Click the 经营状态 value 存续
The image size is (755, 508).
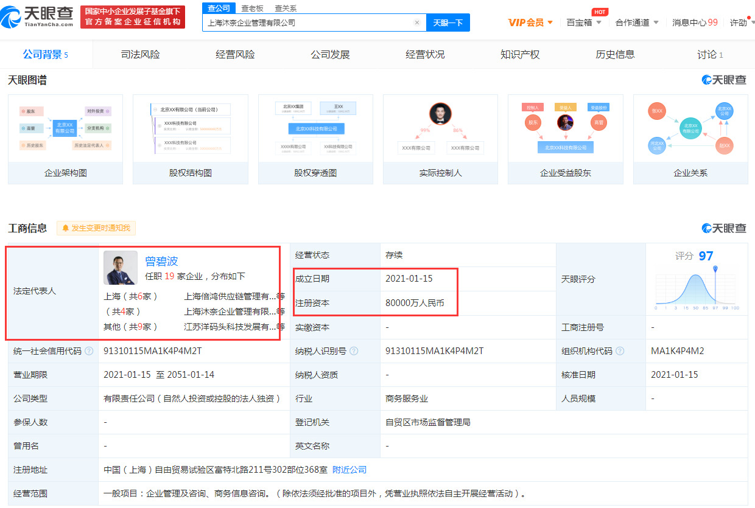click(394, 255)
